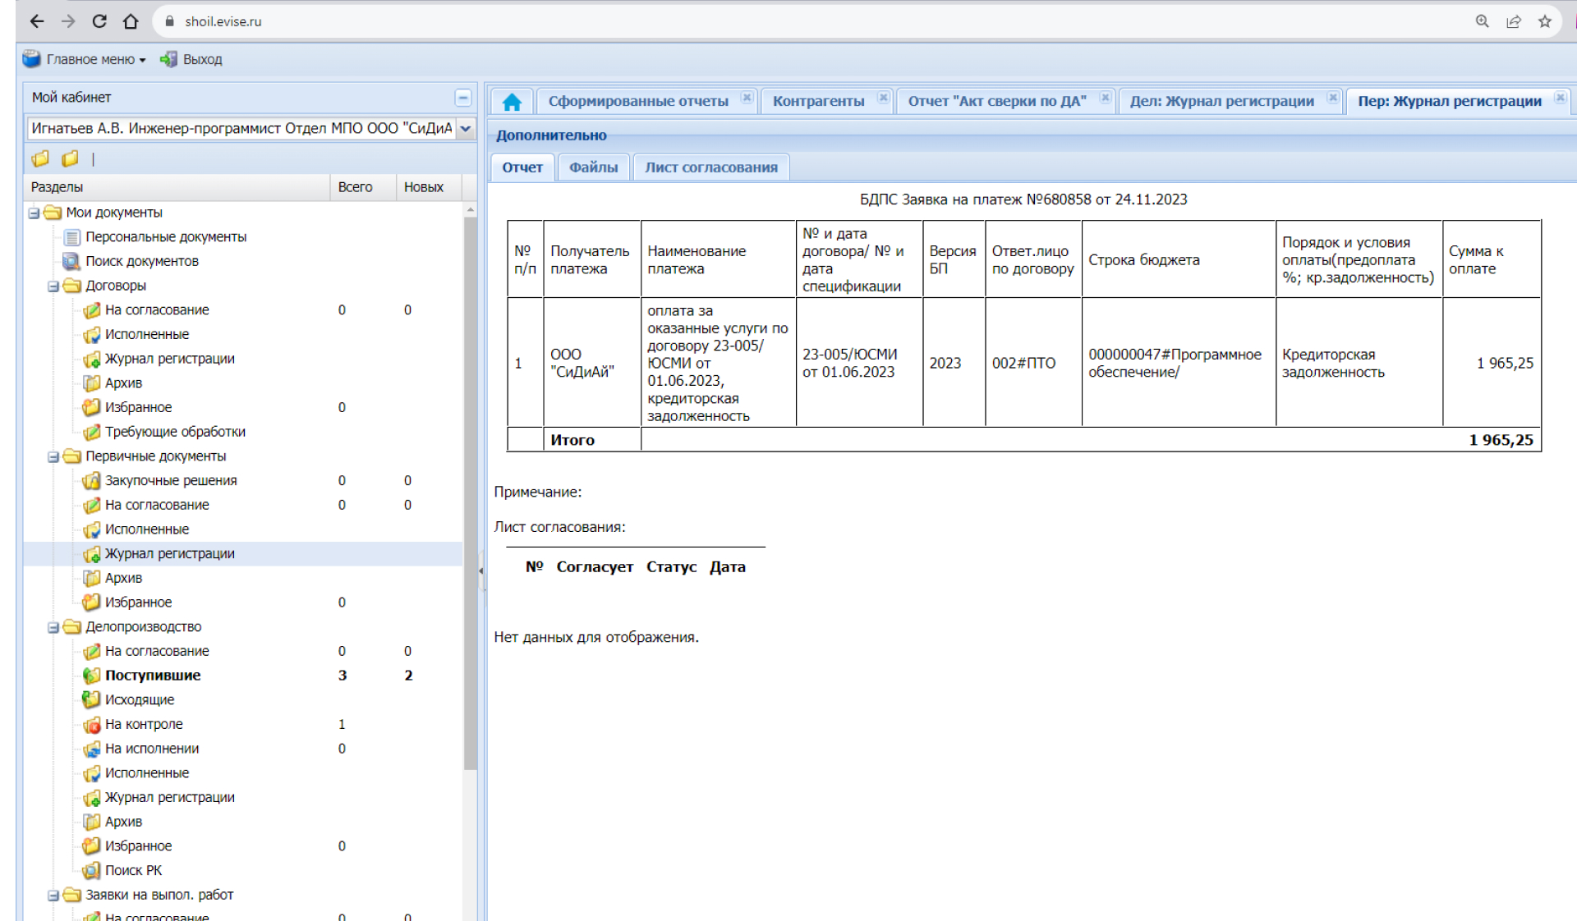Open Поиск документов icon

click(x=72, y=261)
